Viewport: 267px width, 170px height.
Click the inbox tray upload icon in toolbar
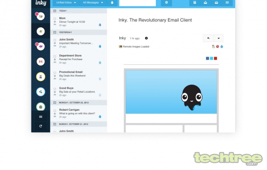click(x=205, y=3)
